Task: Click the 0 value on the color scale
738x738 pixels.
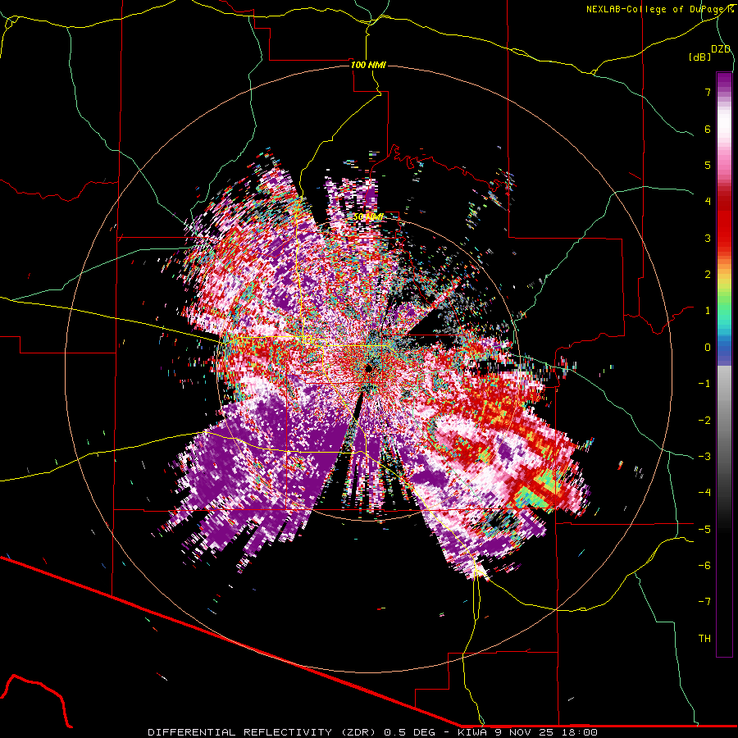Action: click(x=708, y=348)
